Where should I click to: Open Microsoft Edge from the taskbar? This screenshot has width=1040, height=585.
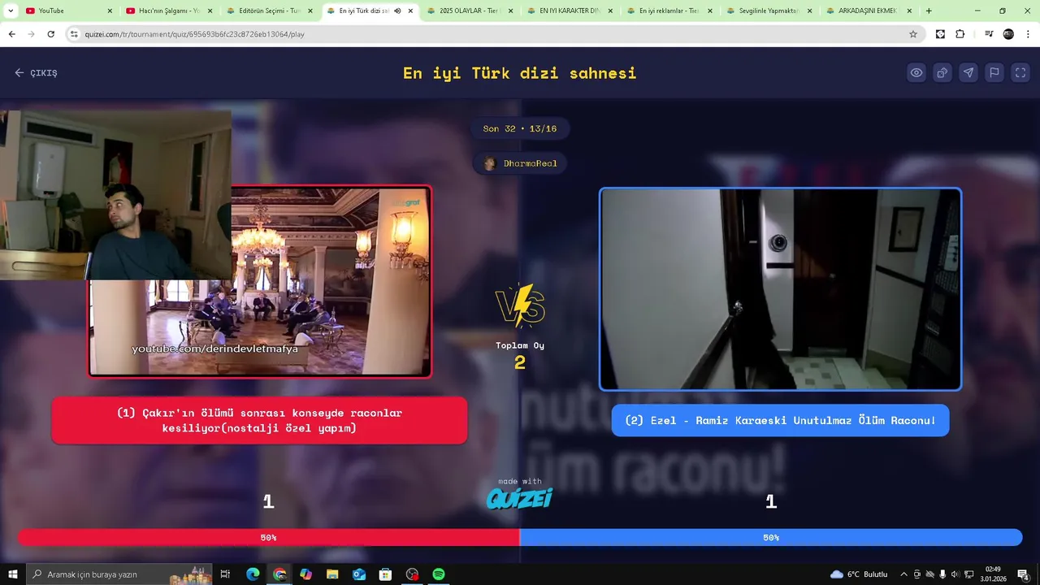(253, 574)
